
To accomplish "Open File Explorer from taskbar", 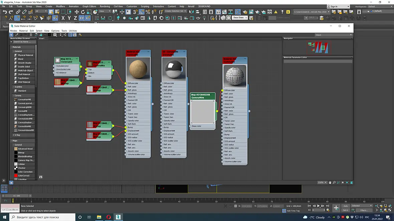I will (99, 217).
